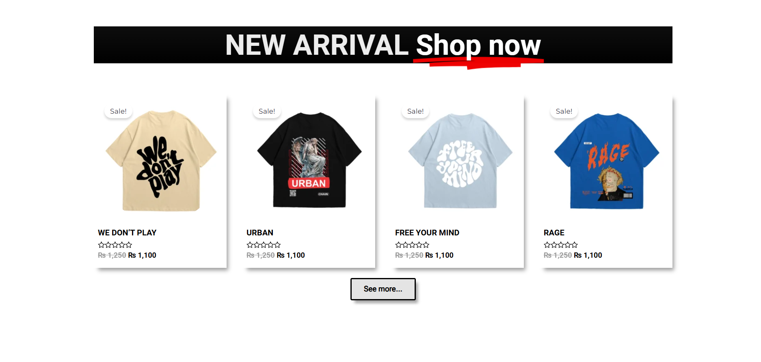
Task: Click Sale! badge on FREE YOUR MIND shirt
Action: [415, 111]
